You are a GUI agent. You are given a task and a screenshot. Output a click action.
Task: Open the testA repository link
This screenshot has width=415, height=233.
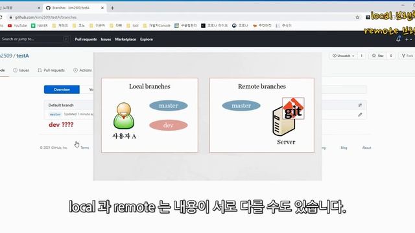pos(23,56)
